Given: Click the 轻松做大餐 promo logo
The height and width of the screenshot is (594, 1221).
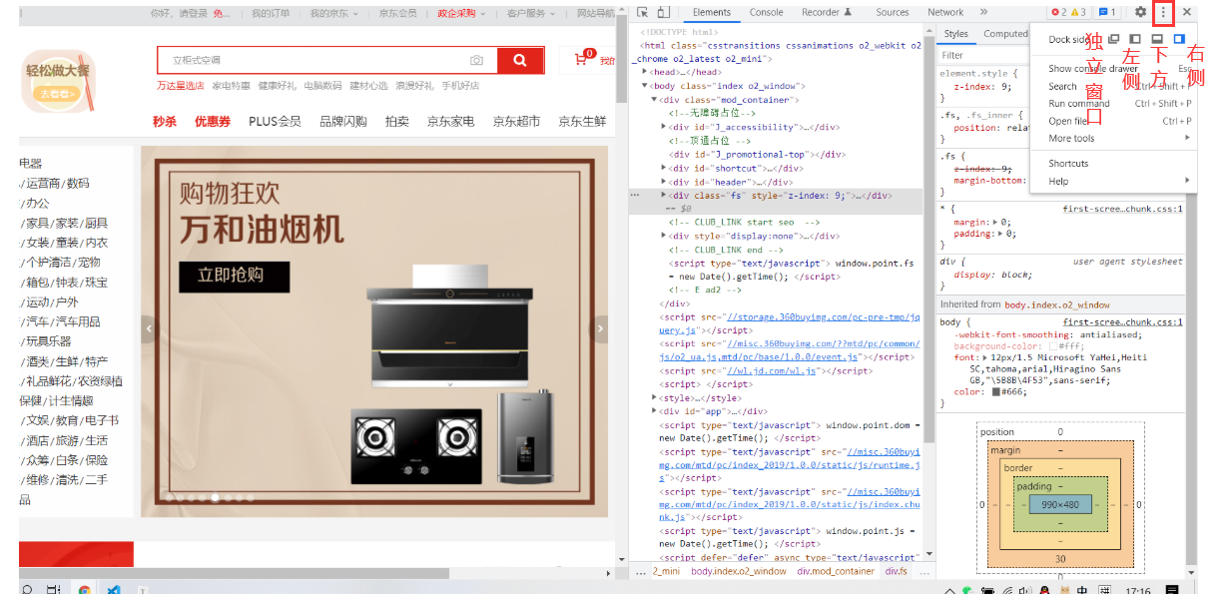Looking at the screenshot, I should click(x=59, y=82).
